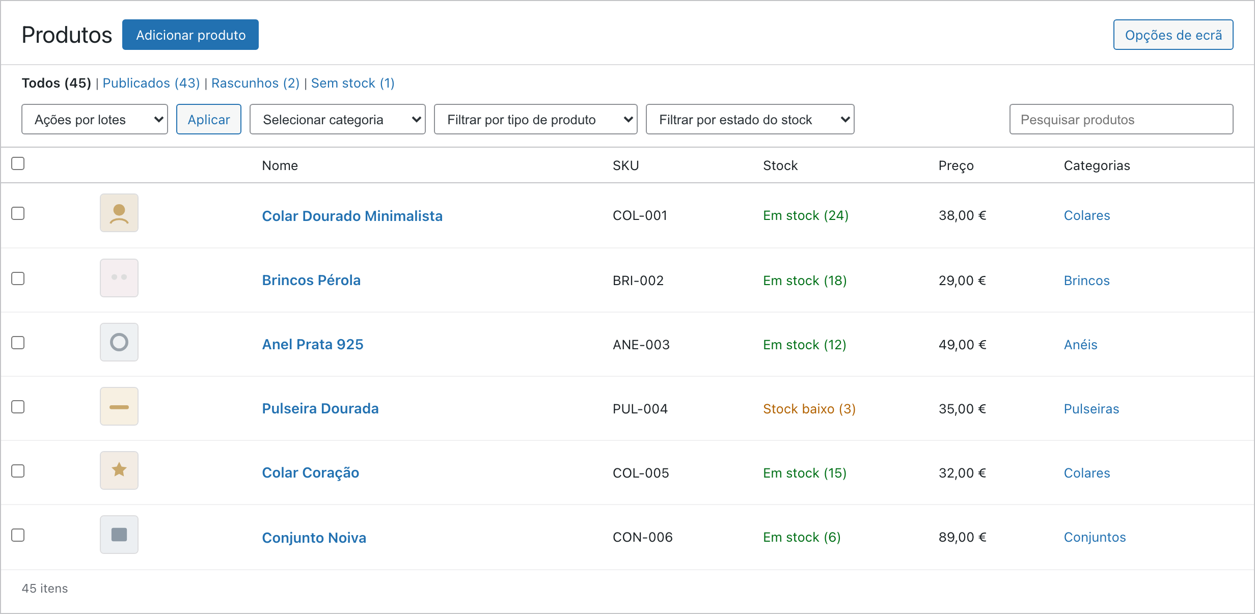Click the Categorias column header
Screen dimensions: 1255x614
(x=1097, y=165)
